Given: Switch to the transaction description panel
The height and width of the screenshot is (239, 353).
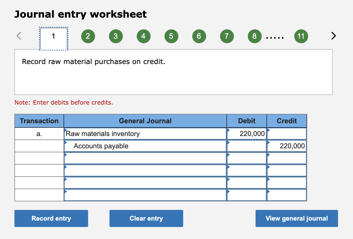Looking at the screenshot, I should point(173,71).
